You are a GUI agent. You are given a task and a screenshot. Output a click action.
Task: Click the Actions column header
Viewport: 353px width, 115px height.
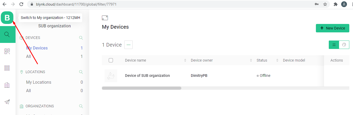pyautogui.click(x=336, y=60)
